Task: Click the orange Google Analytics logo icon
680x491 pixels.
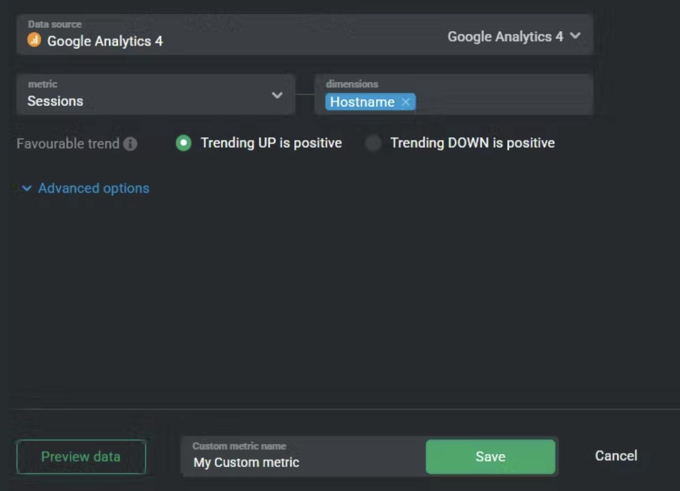Action: (x=34, y=40)
